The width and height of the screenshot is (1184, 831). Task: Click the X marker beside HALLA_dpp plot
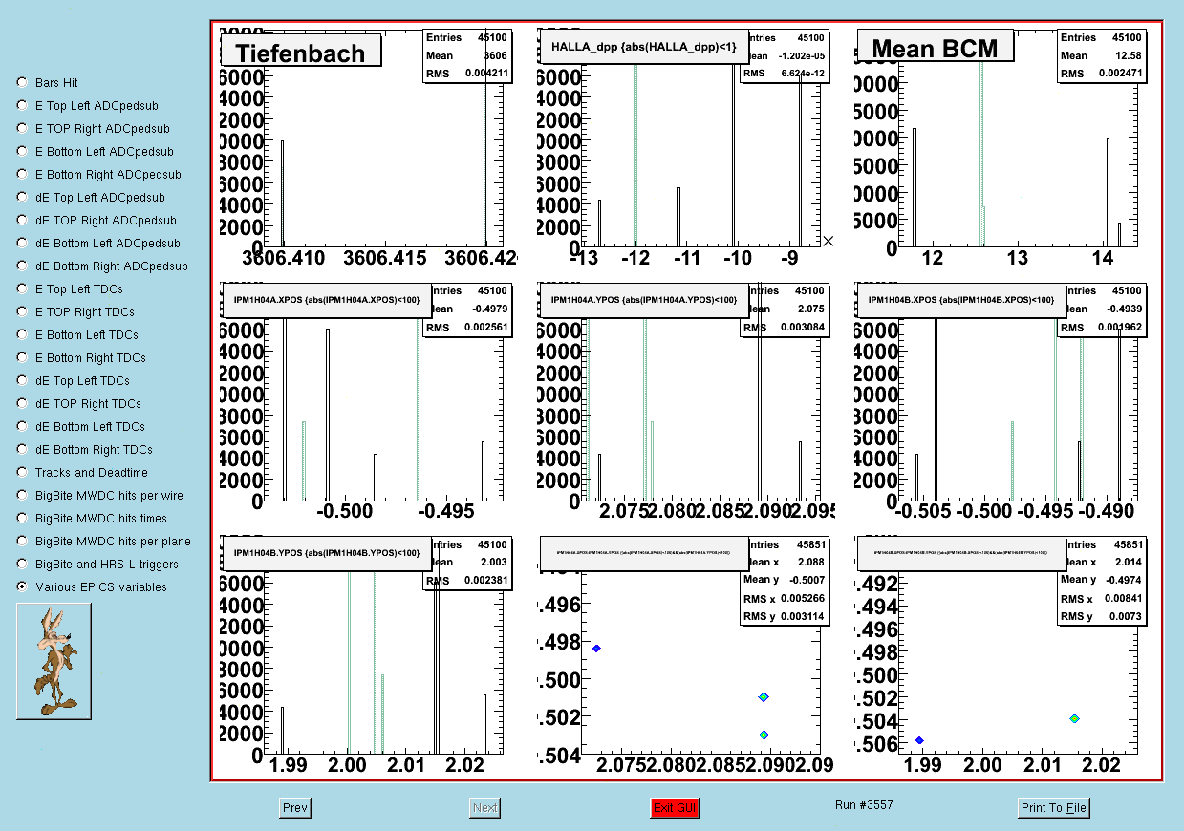(829, 241)
